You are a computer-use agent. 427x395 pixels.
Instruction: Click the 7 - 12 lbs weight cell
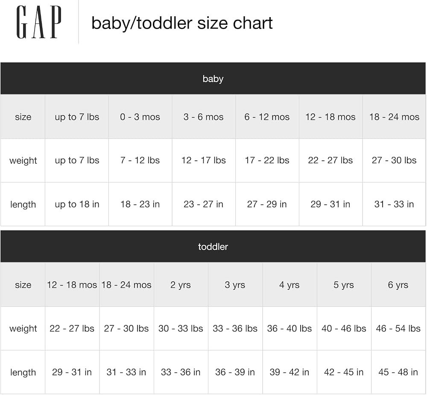click(x=140, y=160)
